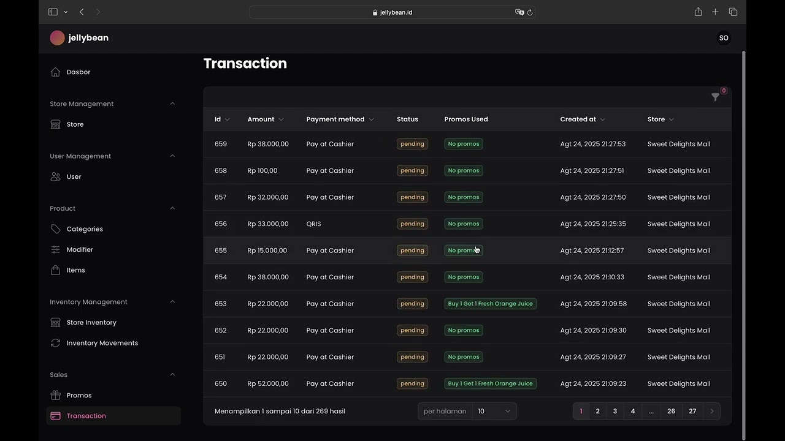Click the User people icon
This screenshot has height=441, width=785.
click(56, 176)
